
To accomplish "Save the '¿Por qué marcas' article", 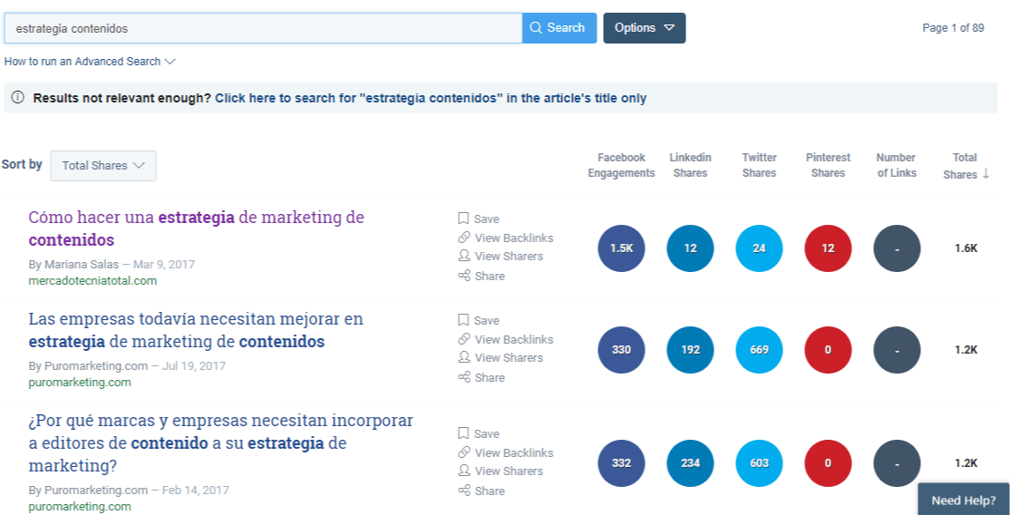I will 479,433.
